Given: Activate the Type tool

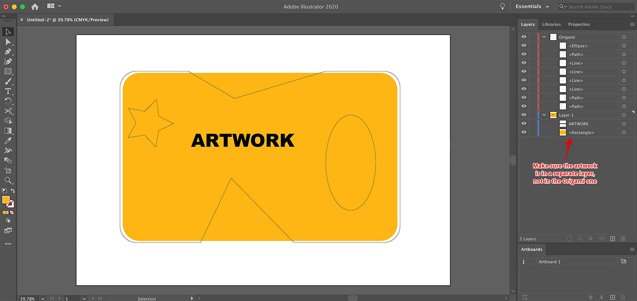Looking at the screenshot, I should tap(8, 91).
